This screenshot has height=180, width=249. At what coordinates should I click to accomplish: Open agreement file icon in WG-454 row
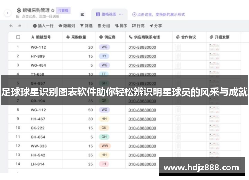(x=178, y=65)
